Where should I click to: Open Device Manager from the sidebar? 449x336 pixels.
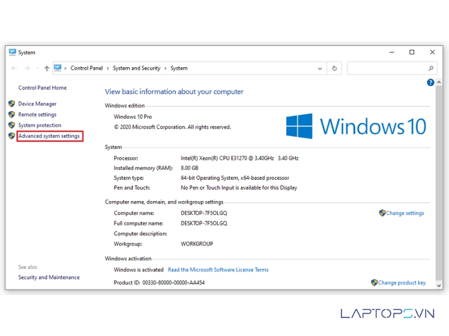pos(37,104)
